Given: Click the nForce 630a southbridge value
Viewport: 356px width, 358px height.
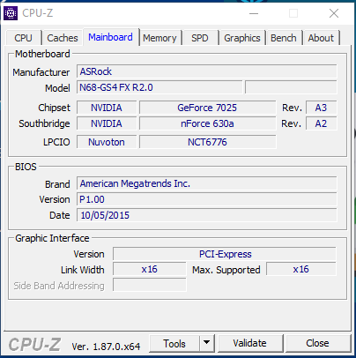Looking at the screenshot, I should pos(207,123).
